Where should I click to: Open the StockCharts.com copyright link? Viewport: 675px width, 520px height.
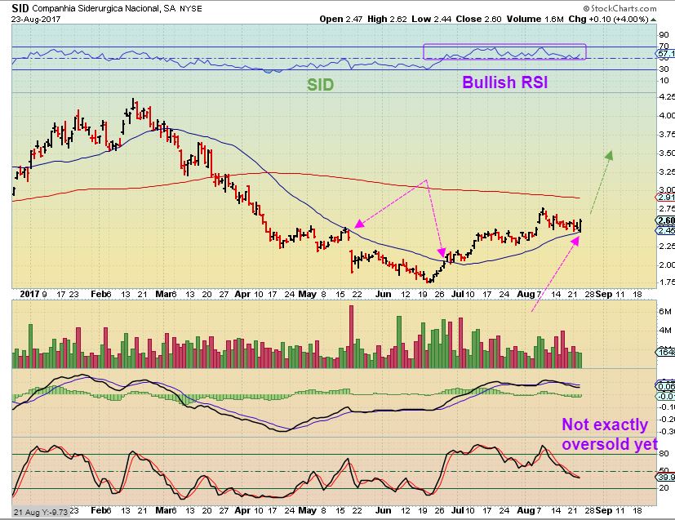tap(619, 8)
